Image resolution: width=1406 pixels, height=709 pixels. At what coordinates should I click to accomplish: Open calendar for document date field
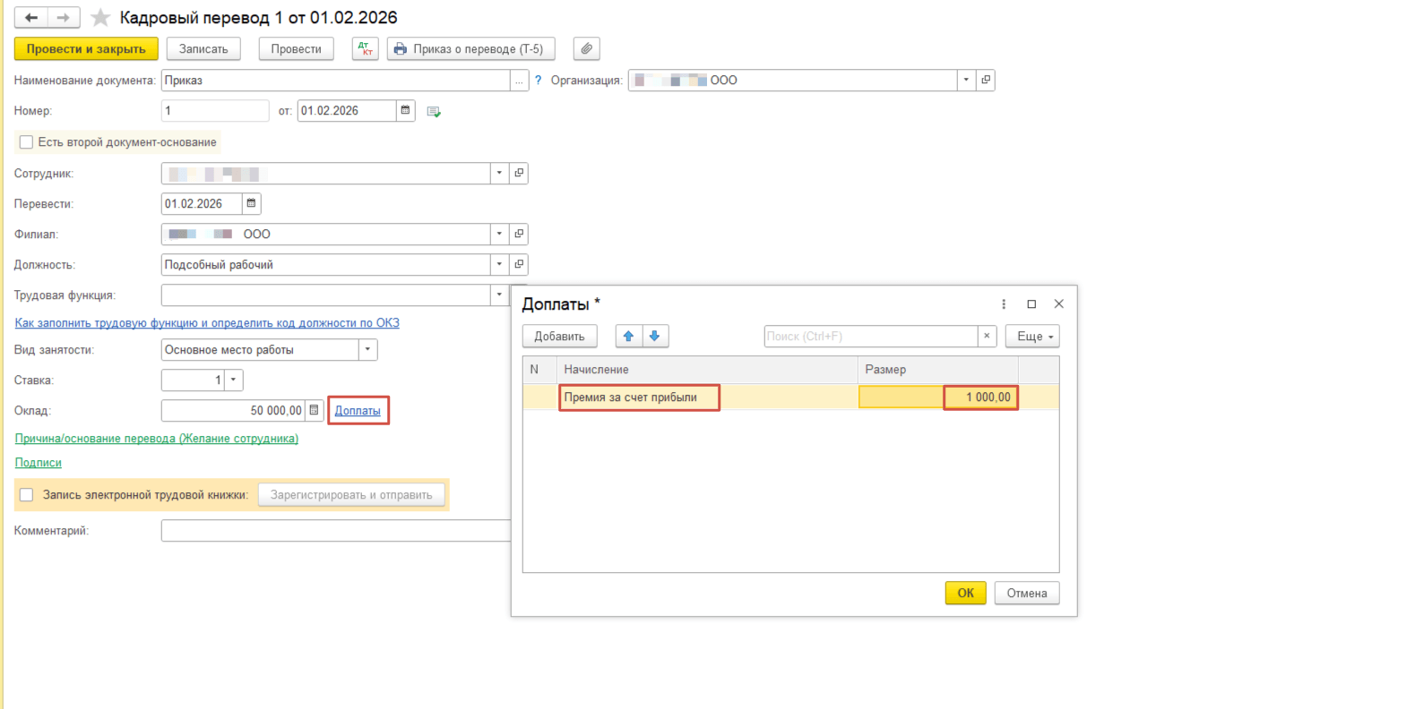click(x=405, y=110)
